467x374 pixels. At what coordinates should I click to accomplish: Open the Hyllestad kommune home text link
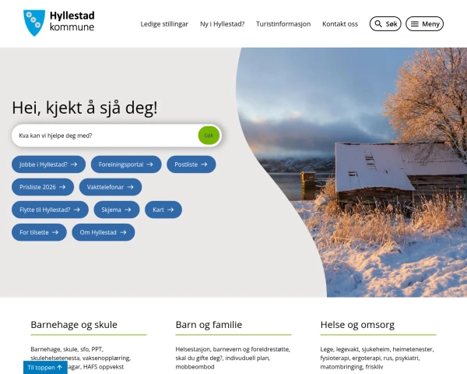(x=72, y=21)
